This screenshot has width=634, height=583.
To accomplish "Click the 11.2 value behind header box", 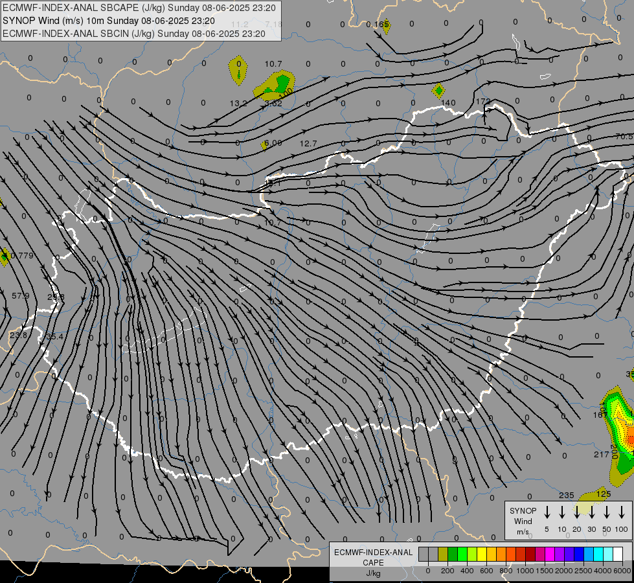I will pos(240,25).
